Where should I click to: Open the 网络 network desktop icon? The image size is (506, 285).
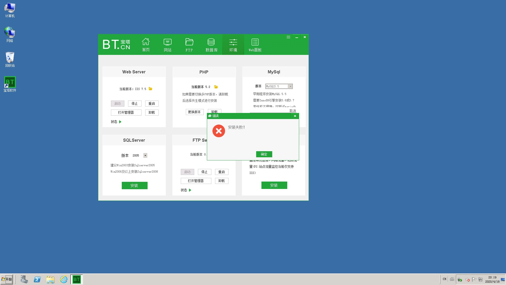click(x=10, y=35)
